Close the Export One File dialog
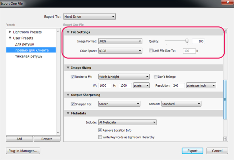The image size is (234, 160). [227, 2]
